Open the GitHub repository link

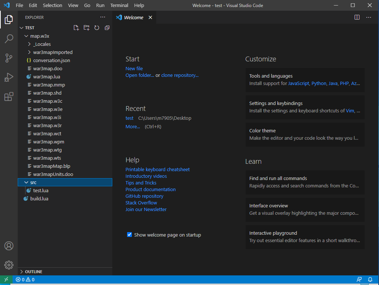tap(144, 196)
